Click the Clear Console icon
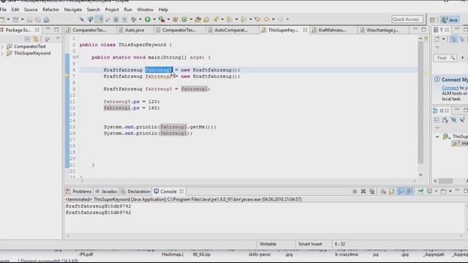This screenshot has height=263, width=468. (x=383, y=191)
